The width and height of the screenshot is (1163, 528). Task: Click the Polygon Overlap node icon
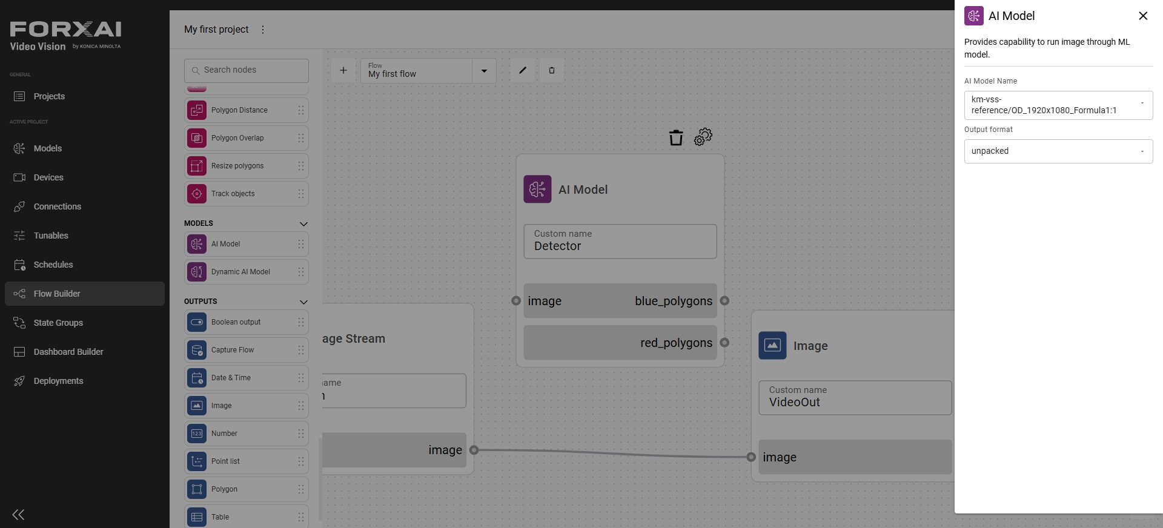[x=197, y=138]
